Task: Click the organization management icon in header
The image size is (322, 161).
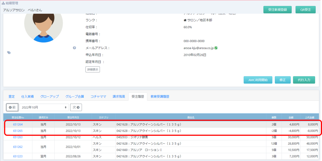Action: [3, 3]
